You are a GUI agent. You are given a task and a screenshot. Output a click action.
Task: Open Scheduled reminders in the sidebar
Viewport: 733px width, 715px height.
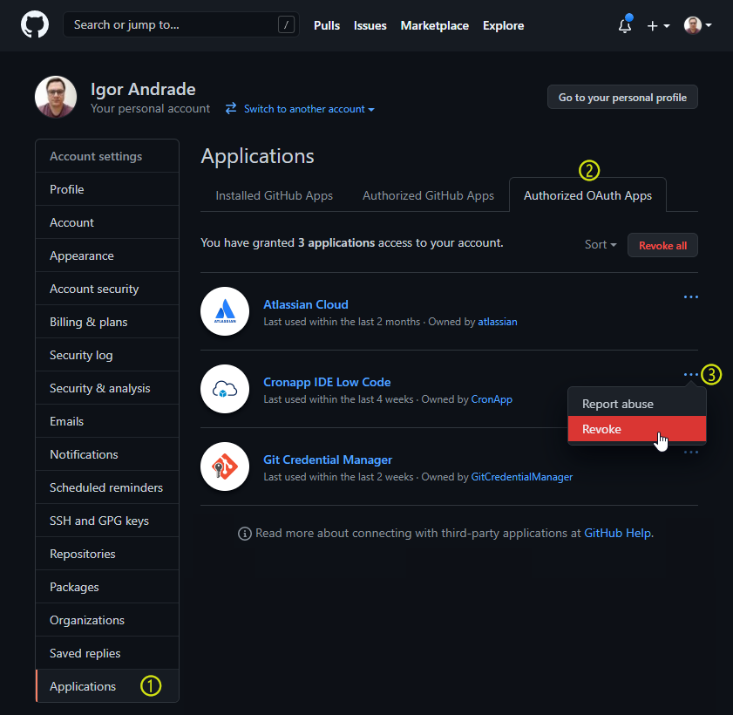point(107,487)
